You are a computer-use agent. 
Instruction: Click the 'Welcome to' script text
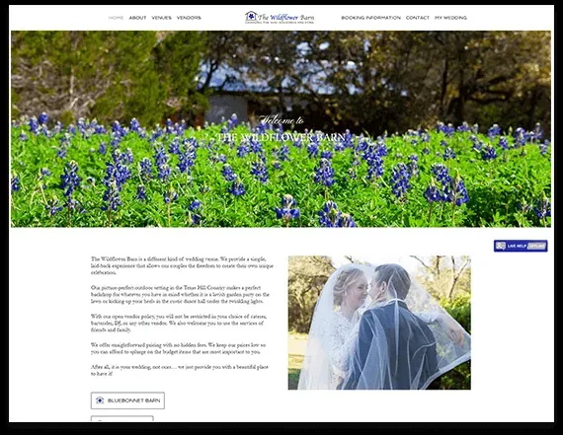tap(281, 120)
